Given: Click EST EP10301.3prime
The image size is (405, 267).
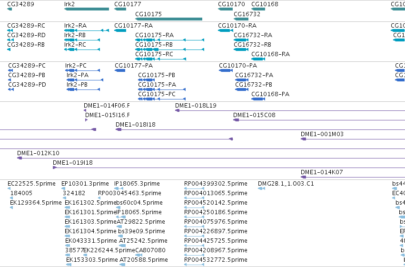Looking at the screenshot, I should point(63,189).
